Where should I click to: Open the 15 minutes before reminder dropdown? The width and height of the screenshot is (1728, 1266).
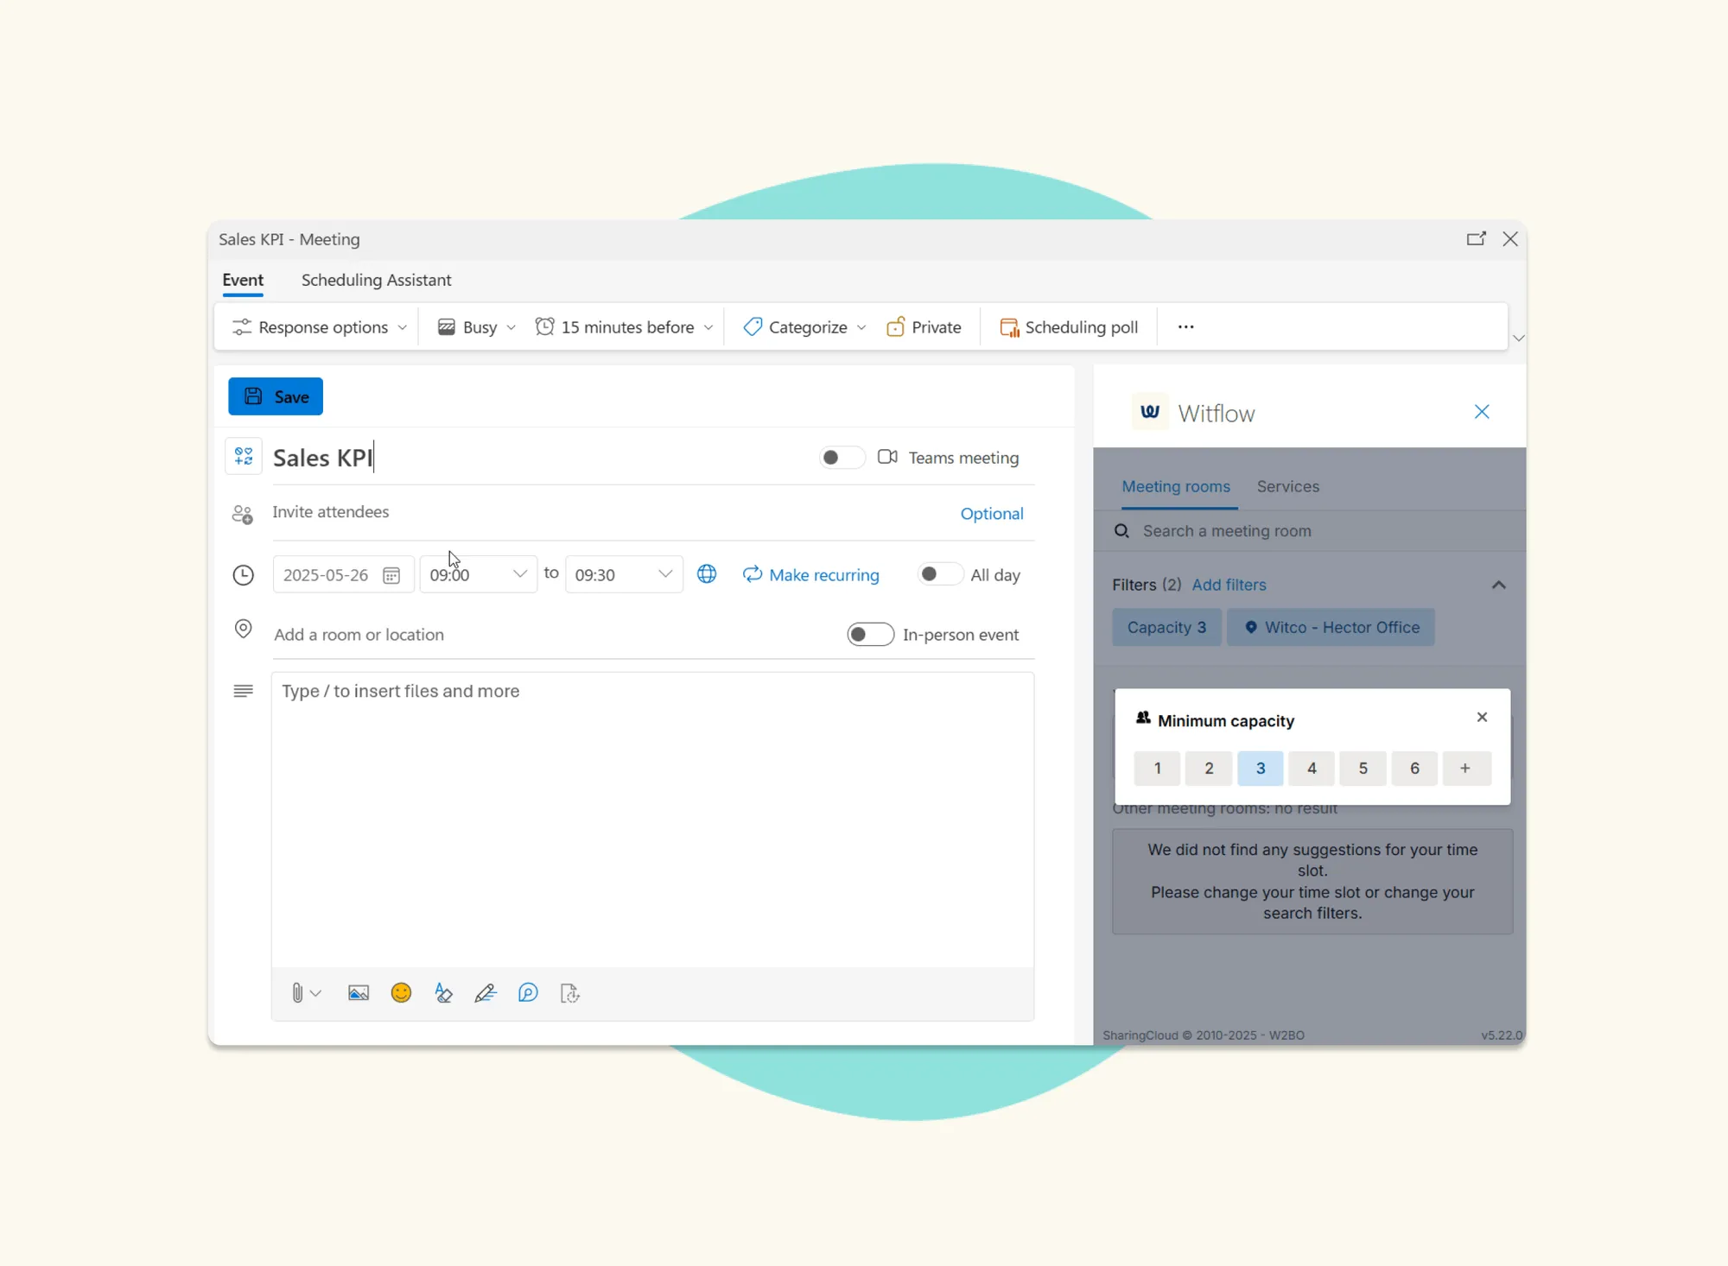[x=625, y=327]
